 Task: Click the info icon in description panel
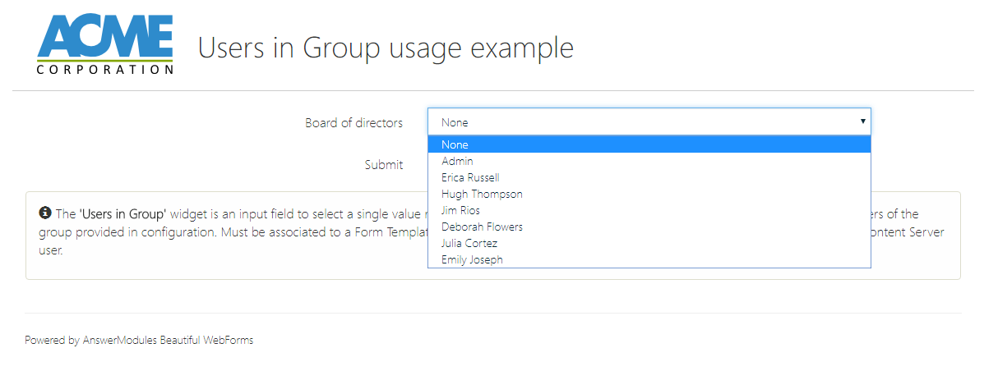coord(45,213)
